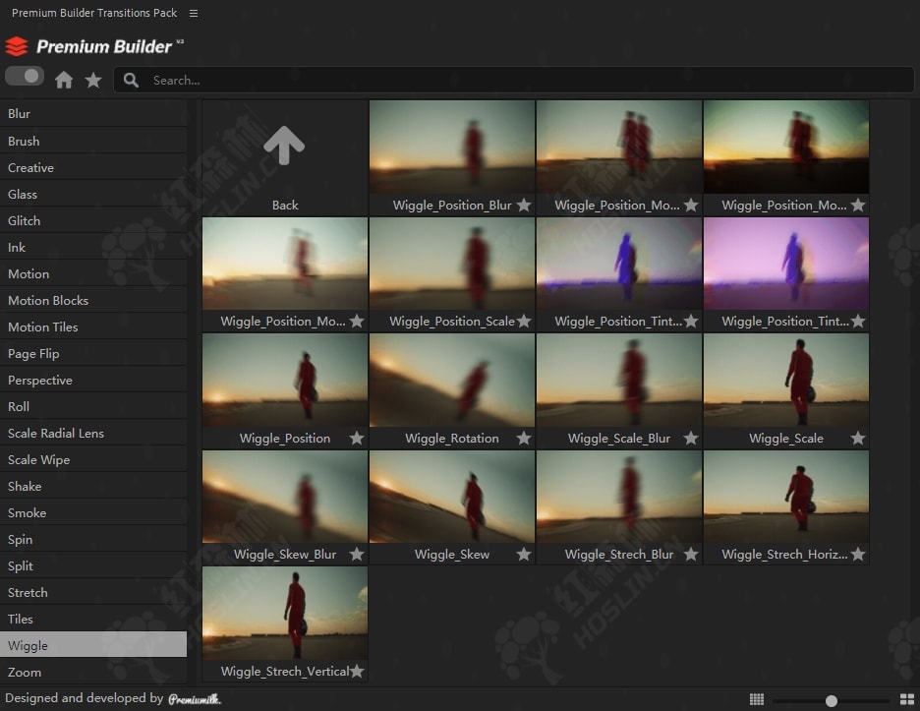Star the Wiggle_Position preset
This screenshot has height=711, width=920.
[x=357, y=438]
